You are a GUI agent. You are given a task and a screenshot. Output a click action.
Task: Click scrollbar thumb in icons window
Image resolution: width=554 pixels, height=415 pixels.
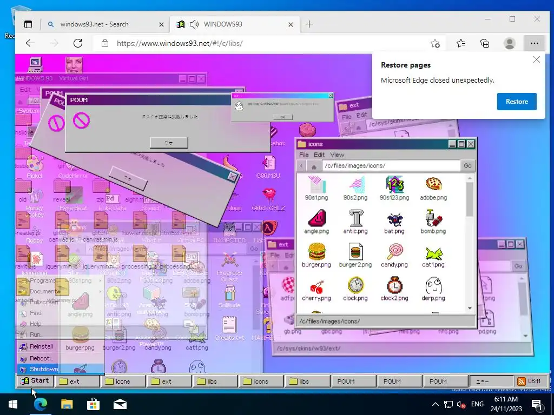tap(470, 200)
